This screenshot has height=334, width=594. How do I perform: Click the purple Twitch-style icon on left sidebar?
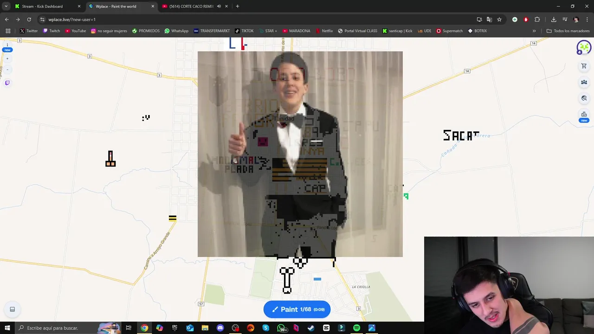7,83
